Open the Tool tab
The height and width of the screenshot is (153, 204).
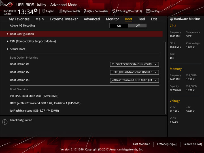141,19
